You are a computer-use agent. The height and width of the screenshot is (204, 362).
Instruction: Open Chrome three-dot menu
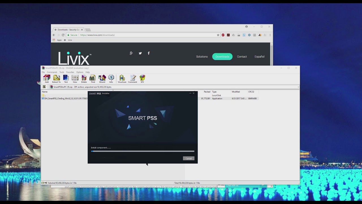[270, 35]
